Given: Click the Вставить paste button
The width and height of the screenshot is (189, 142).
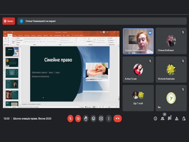Looking at the screenshot, I should point(5,40).
